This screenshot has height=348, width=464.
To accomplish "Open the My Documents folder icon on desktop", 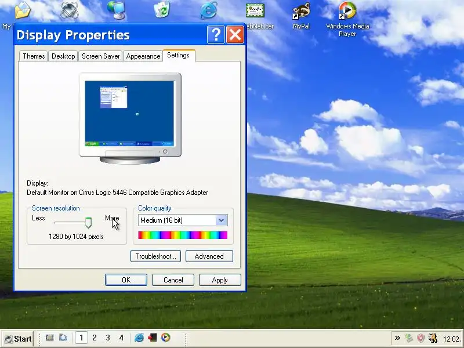I will pyautogui.click(x=23, y=10).
